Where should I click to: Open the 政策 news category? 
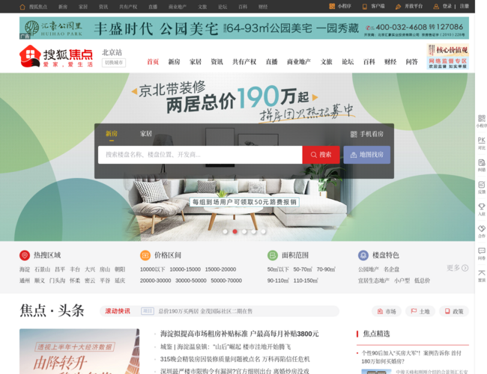[x=454, y=311]
